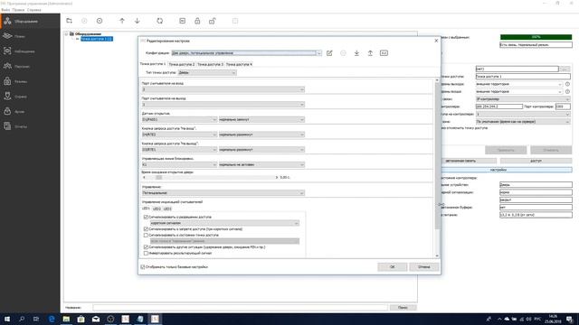Toggle show only basic settings checkbox
579x325 pixels.
(x=143, y=267)
